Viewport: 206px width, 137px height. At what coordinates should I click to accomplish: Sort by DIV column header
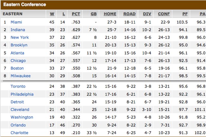click(147, 14)
